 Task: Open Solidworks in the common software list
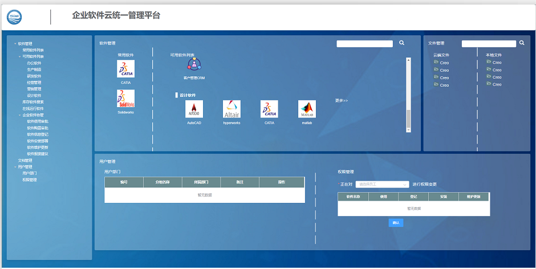coord(125,99)
